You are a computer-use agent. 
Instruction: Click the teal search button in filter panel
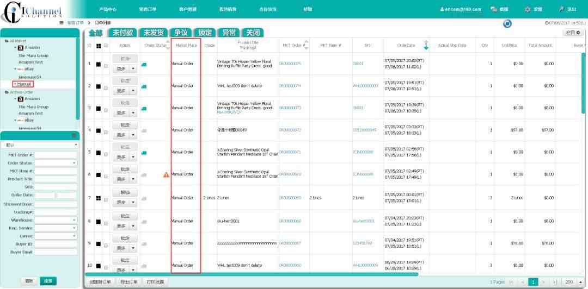pos(48,281)
